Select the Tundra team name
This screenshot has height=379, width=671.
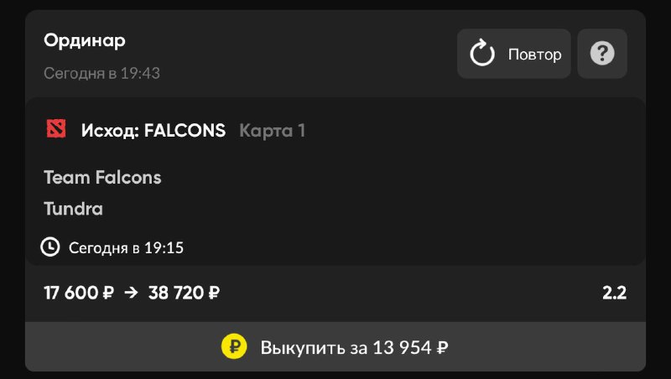click(x=73, y=209)
